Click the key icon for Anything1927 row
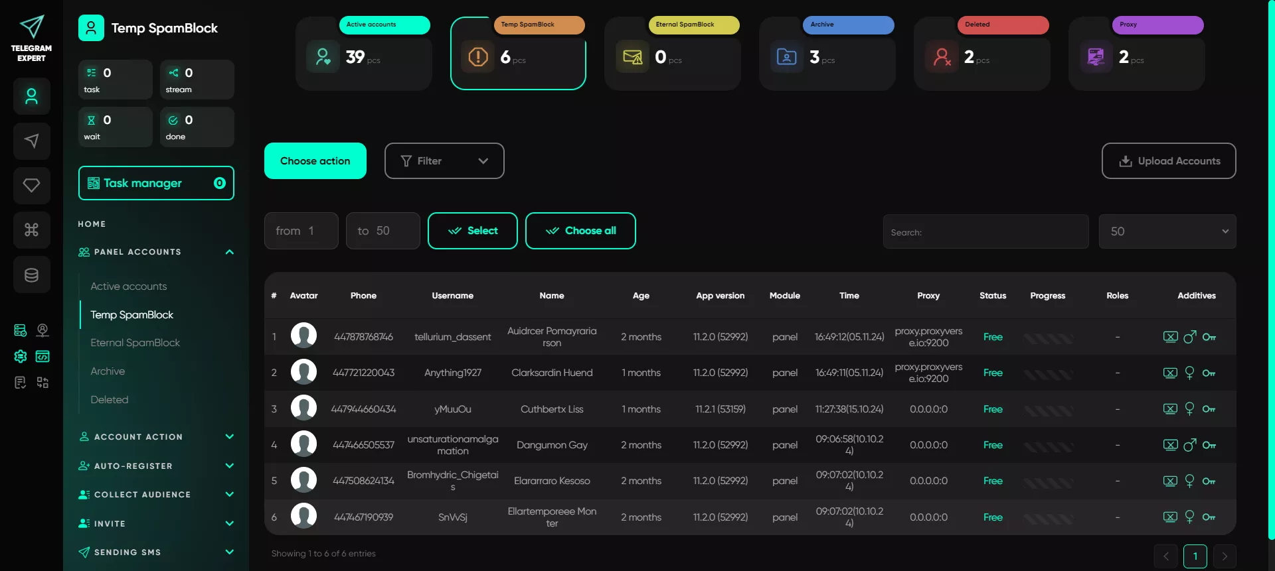The image size is (1275, 571). tap(1209, 373)
